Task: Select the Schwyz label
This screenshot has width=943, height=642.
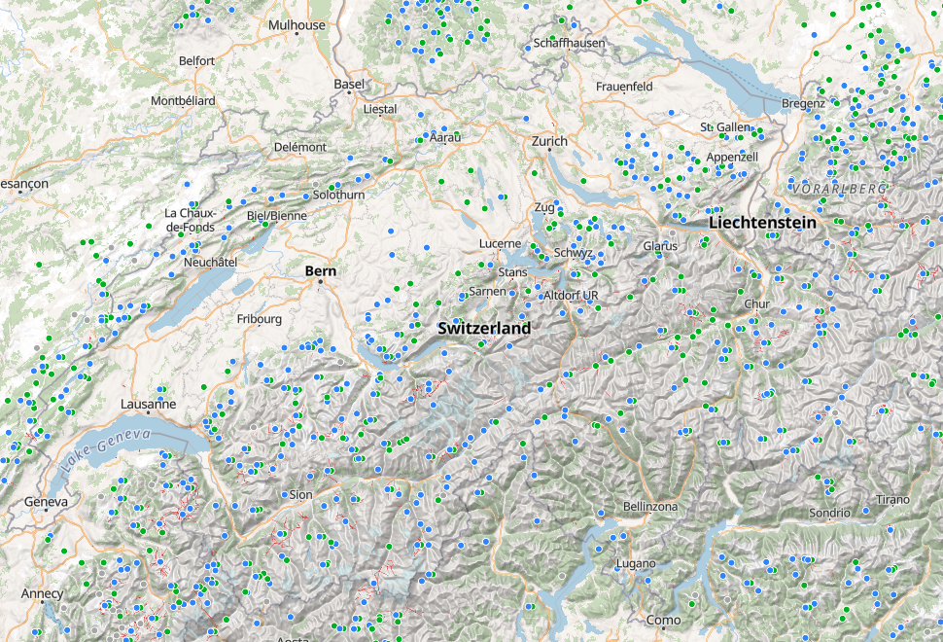Action: (574, 252)
